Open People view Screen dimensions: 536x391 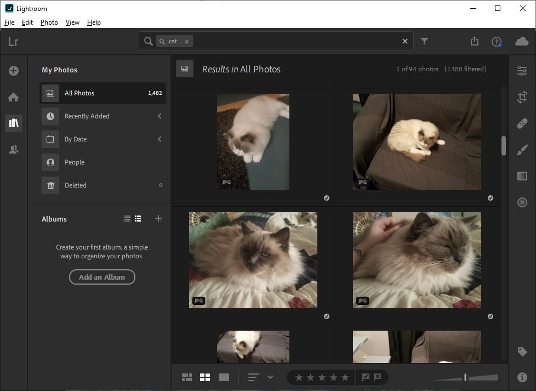(x=103, y=162)
